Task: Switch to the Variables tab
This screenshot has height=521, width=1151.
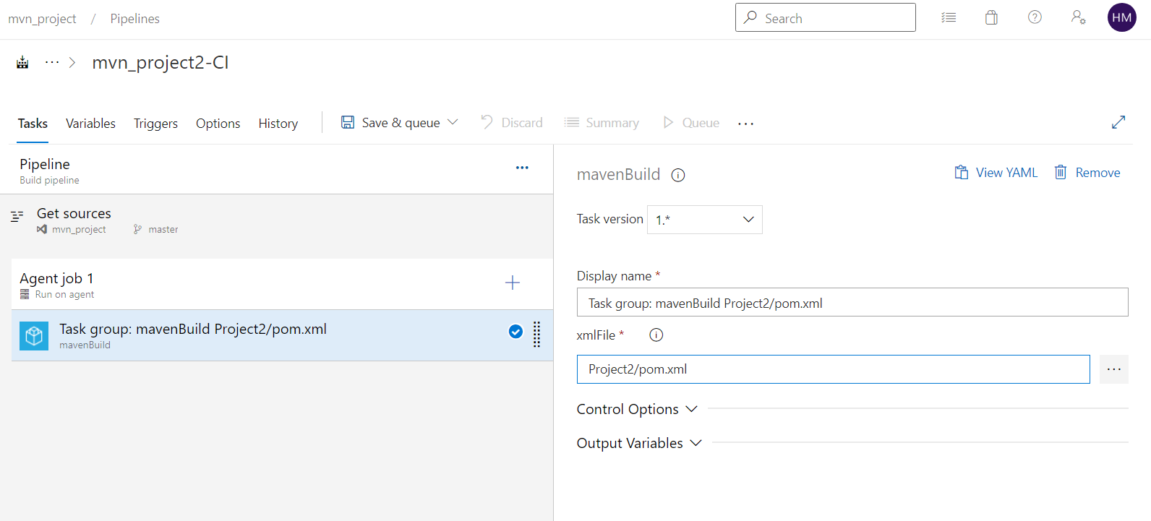Action: (90, 124)
